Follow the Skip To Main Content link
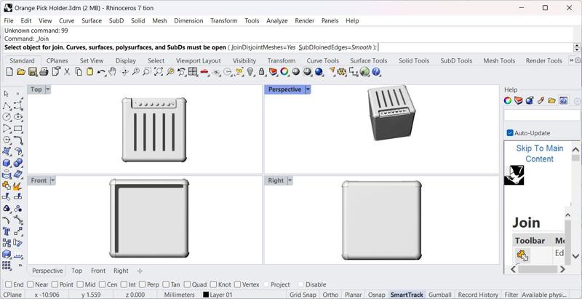The image size is (582, 299). point(539,154)
